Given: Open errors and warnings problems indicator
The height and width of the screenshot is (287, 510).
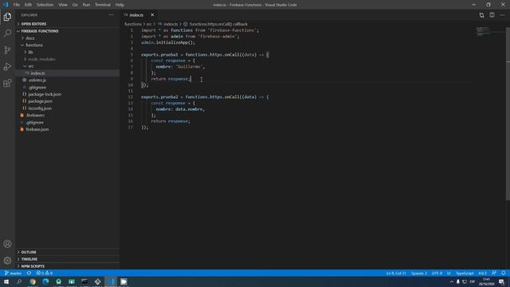Looking at the screenshot, I should tap(45, 273).
